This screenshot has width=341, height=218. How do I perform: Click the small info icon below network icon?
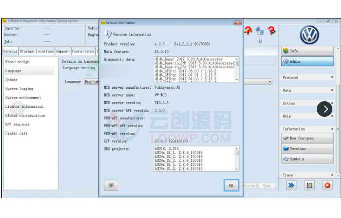point(260,40)
